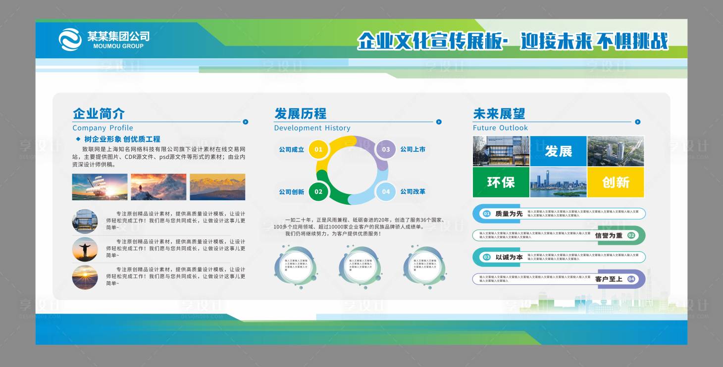This screenshot has width=723, height=367.
Task: Expand the arrow beside 发展历程 heading
Action: 438,121
